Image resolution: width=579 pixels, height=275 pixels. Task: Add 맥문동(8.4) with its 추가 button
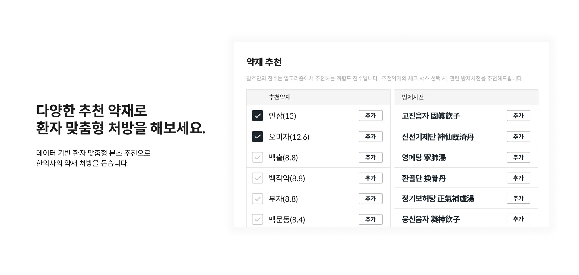click(371, 219)
